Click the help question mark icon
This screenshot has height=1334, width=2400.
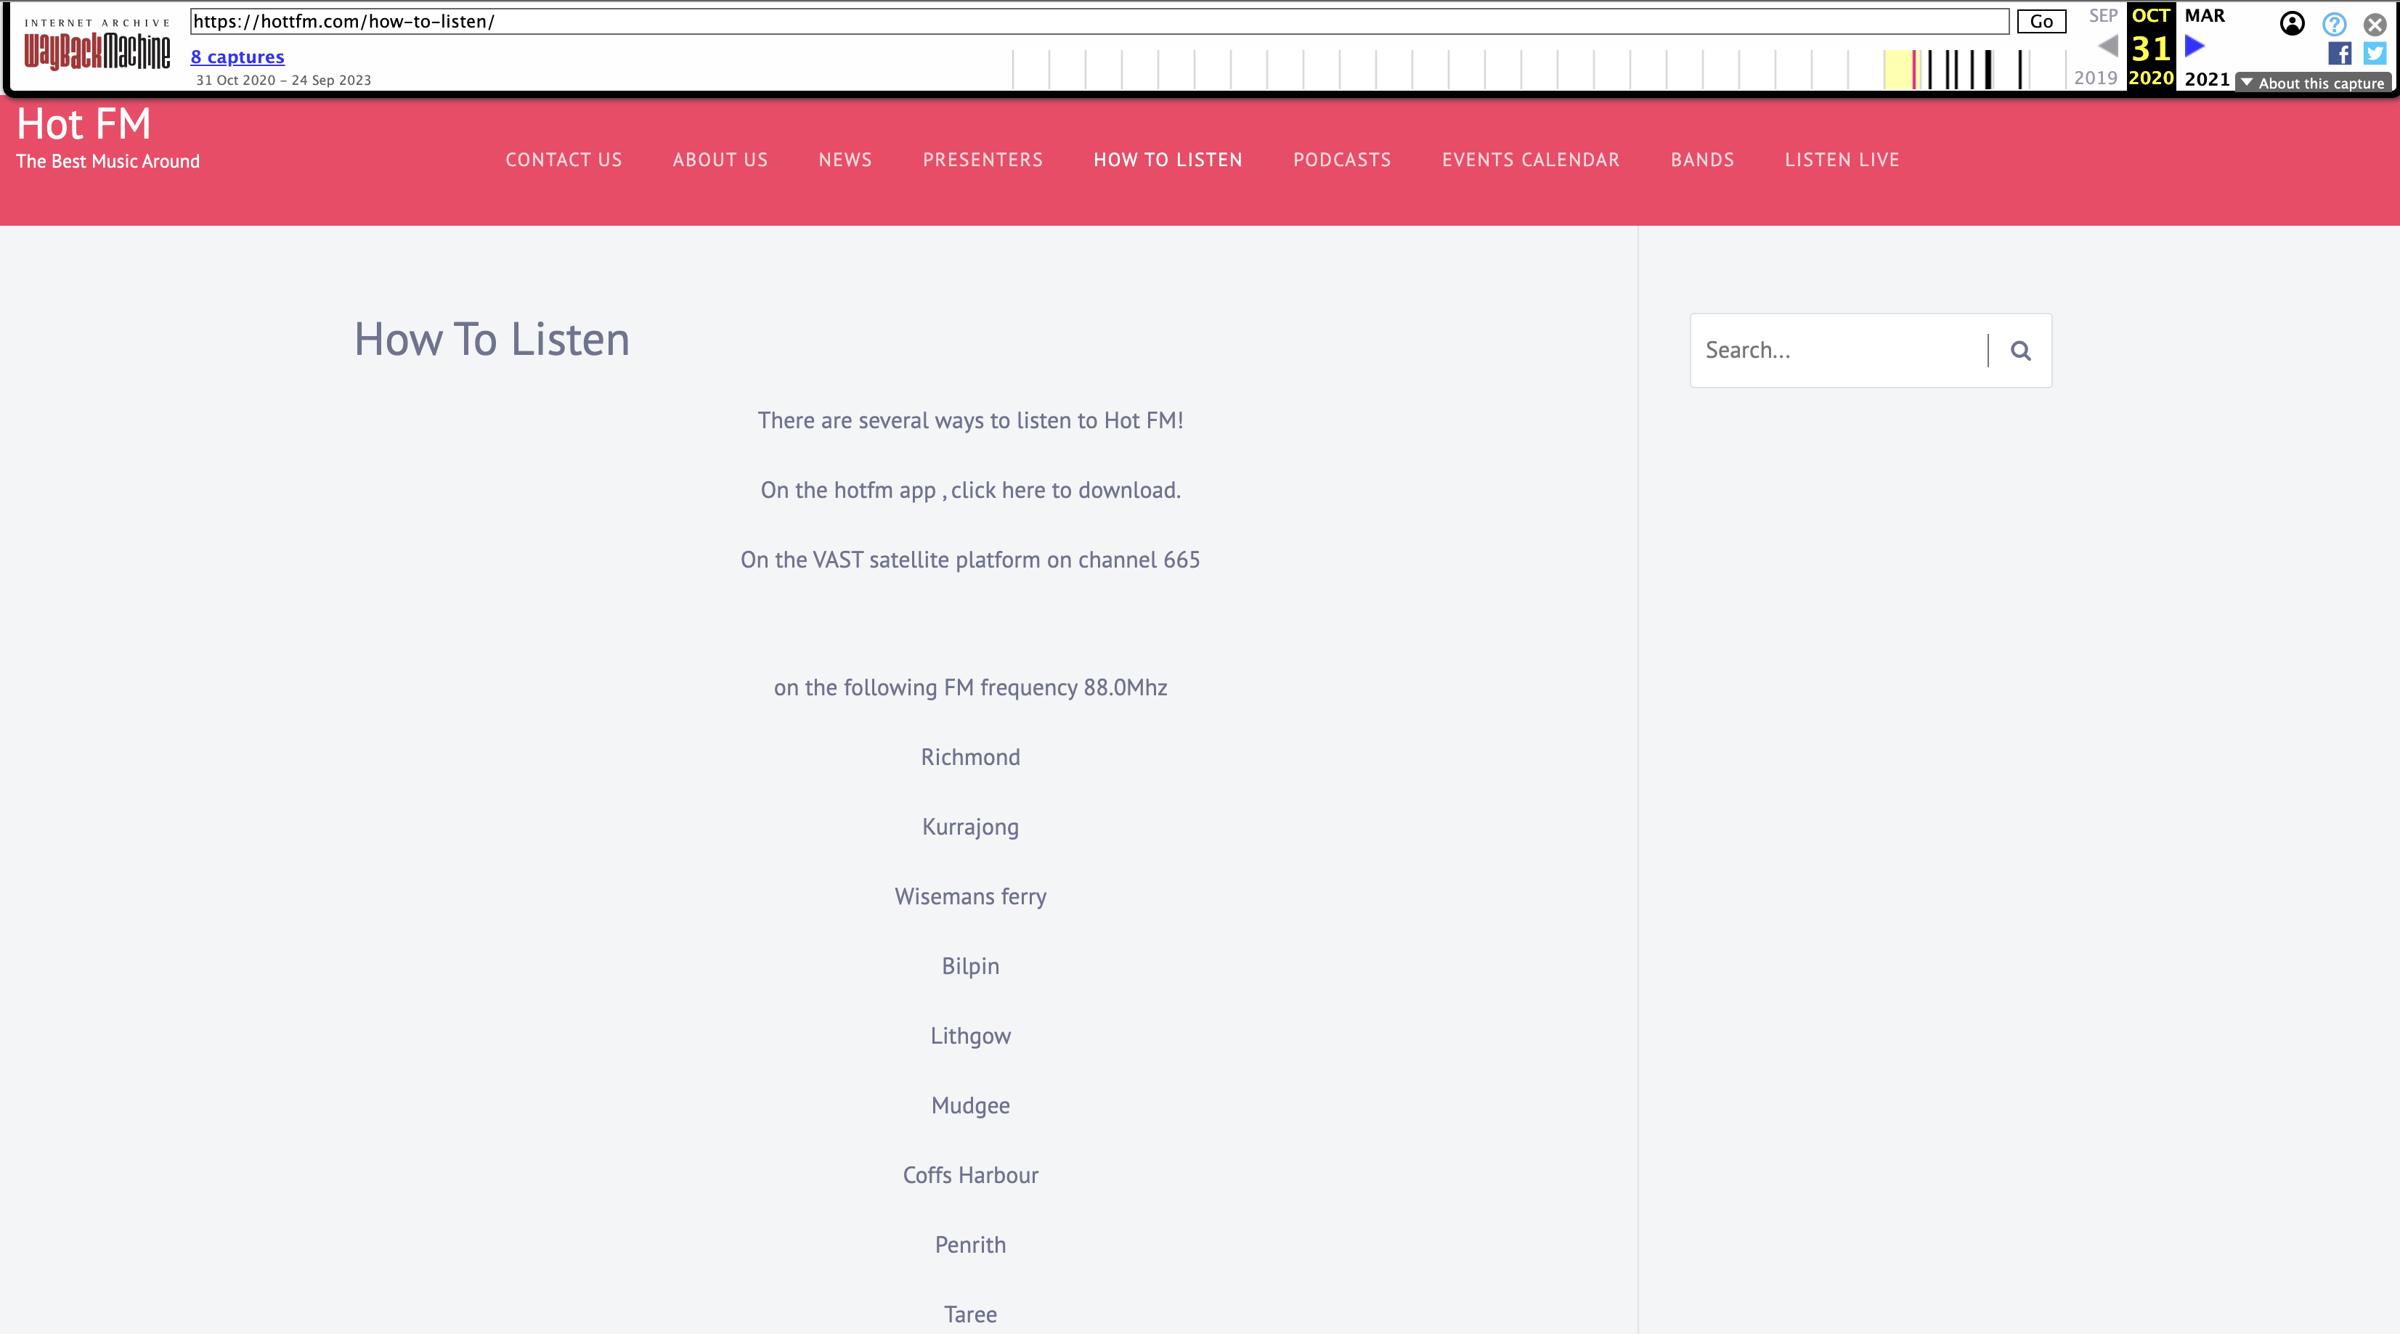[2334, 23]
